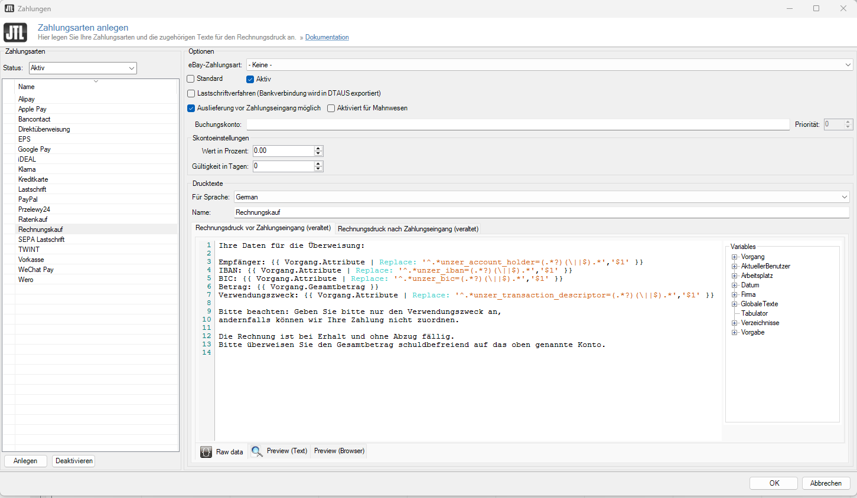Open the Status dropdown
857x498 pixels.
(131, 68)
